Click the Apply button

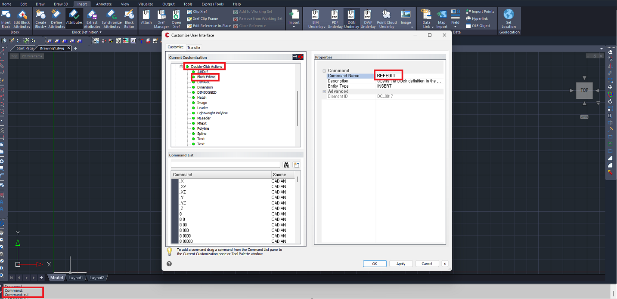[400, 264]
